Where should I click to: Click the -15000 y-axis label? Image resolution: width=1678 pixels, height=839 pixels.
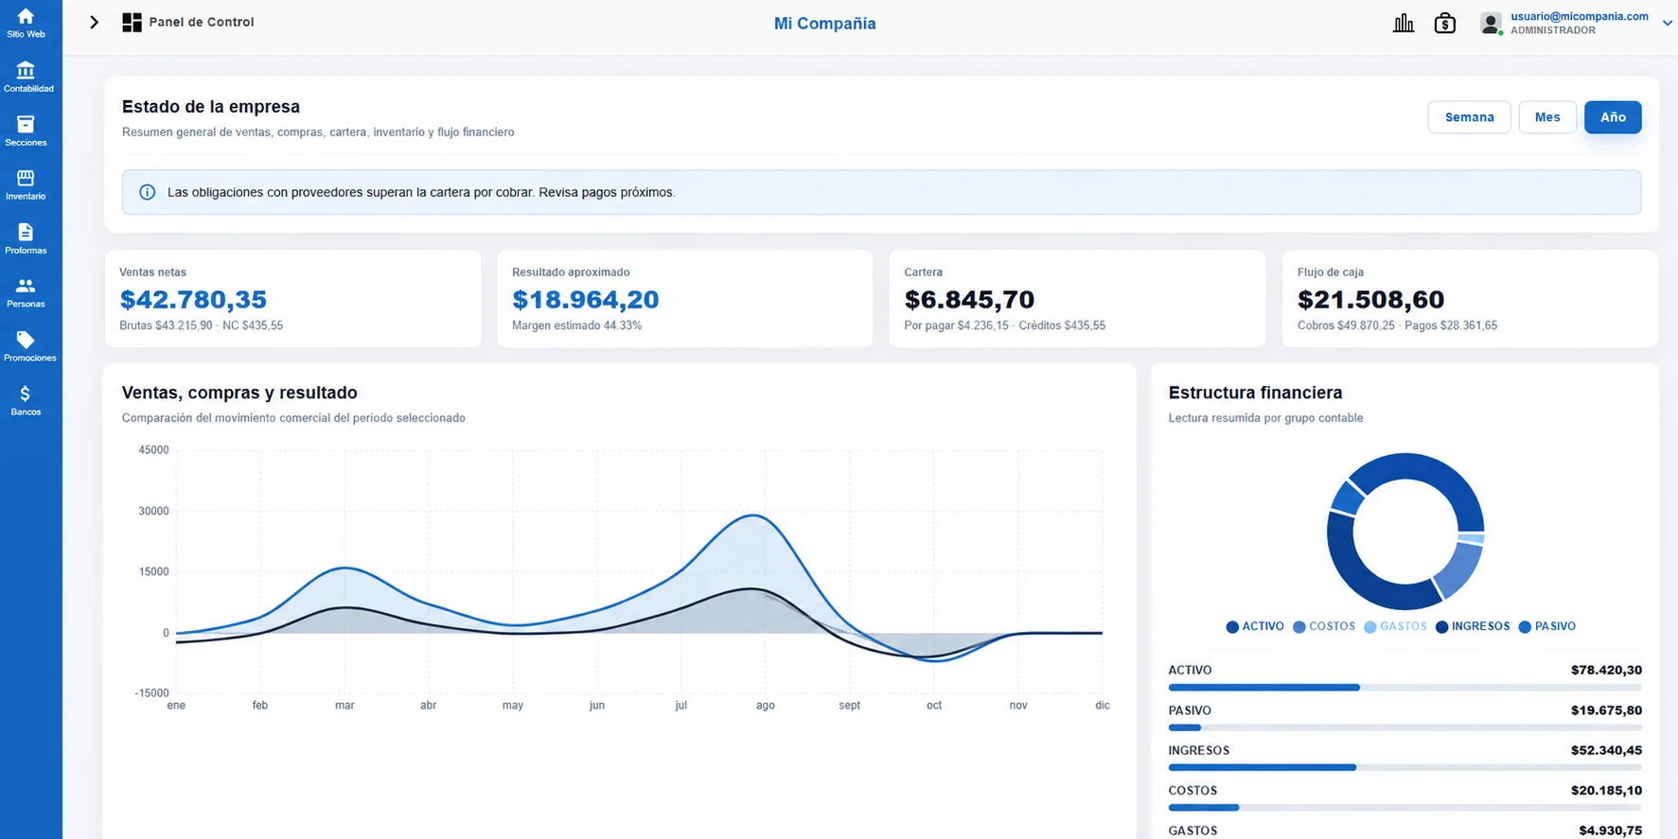click(x=151, y=693)
